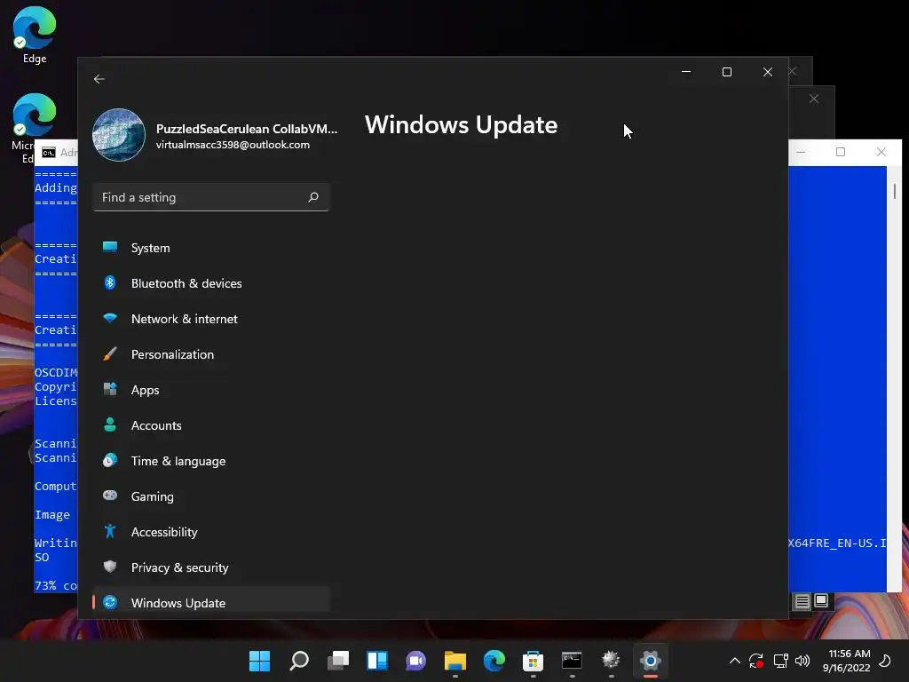The width and height of the screenshot is (909, 682).
Task: Switch to the Settings gear on taskbar
Action: (651, 661)
